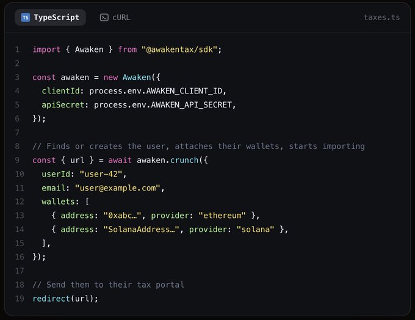
Task: Click the cURL terminal icon
Action: pos(104,18)
